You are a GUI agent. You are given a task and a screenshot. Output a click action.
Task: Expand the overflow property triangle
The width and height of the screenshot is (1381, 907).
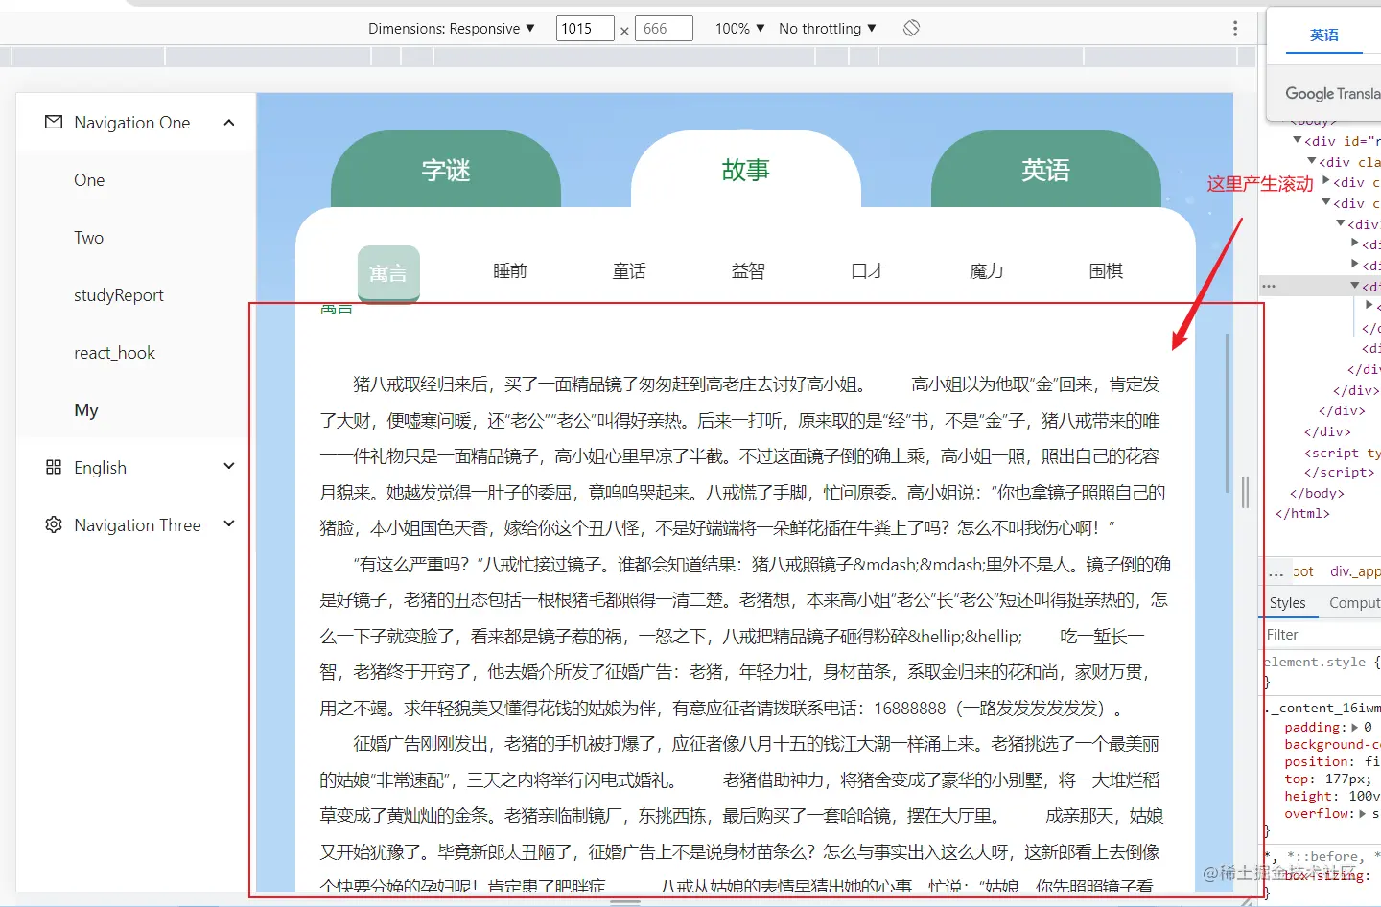point(1364,813)
